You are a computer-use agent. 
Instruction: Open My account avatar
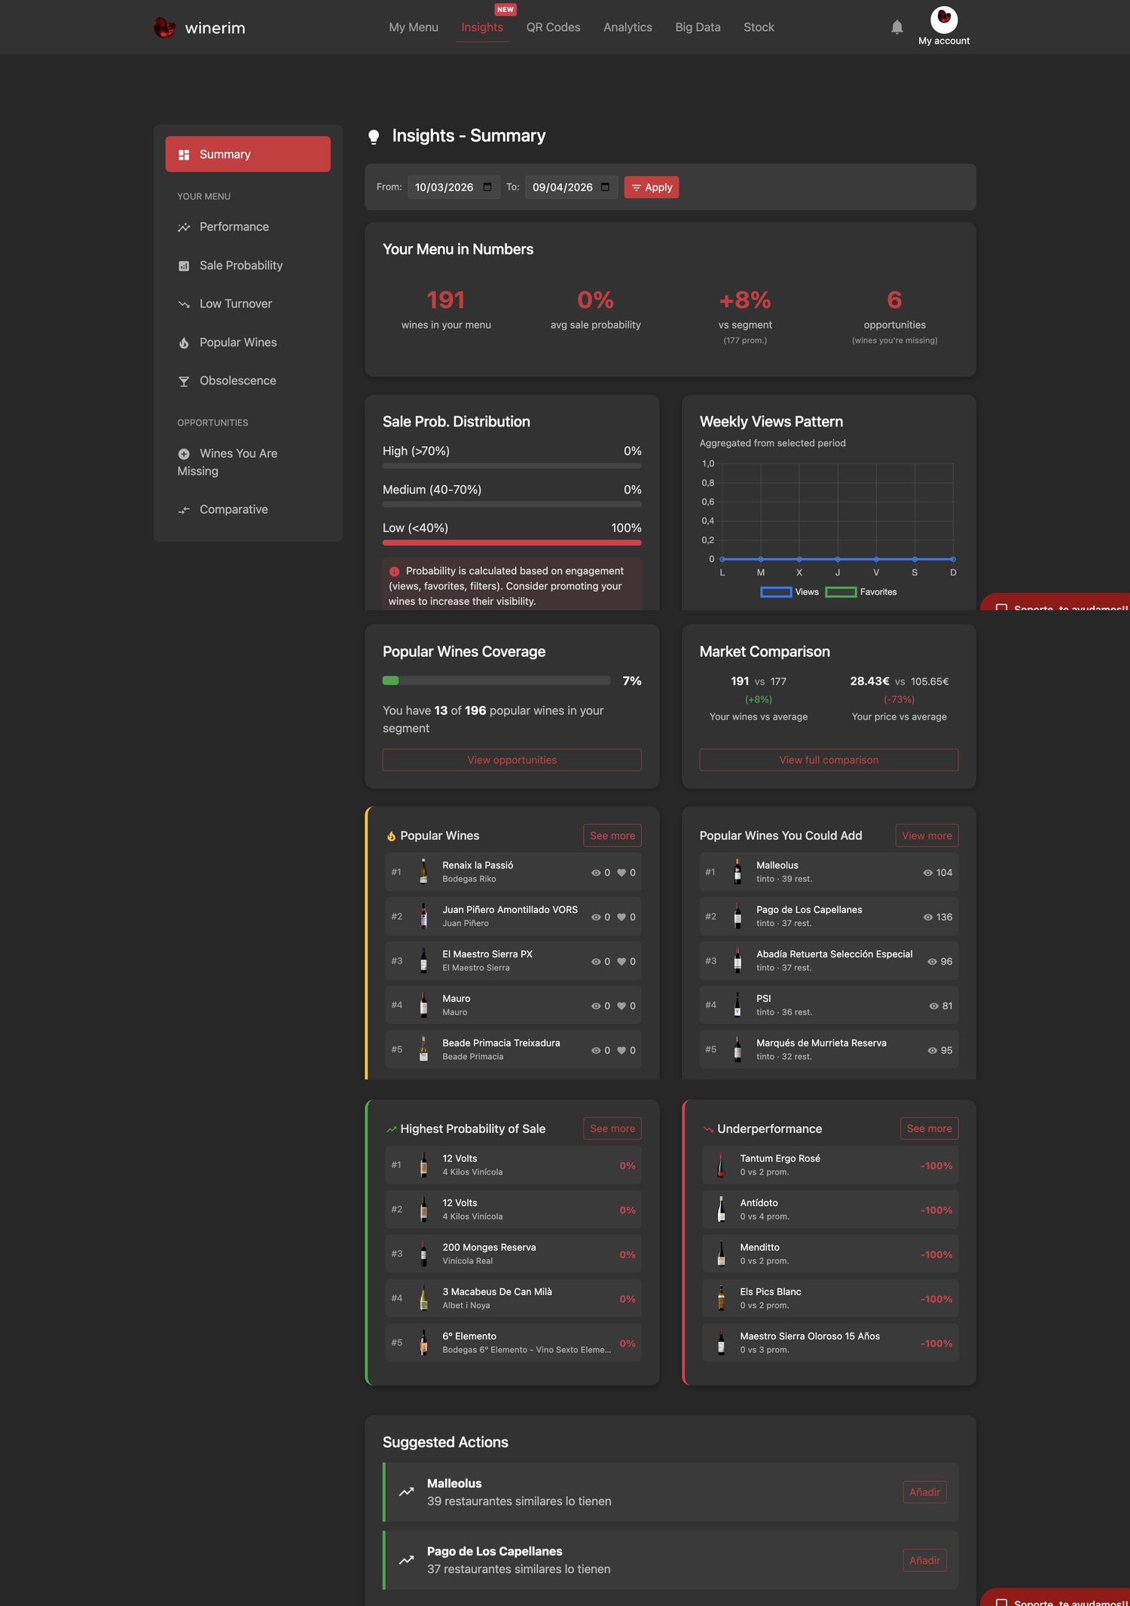944,18
